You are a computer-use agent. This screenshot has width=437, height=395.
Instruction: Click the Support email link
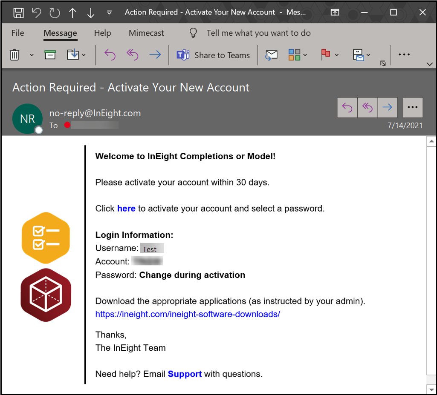point(185,374)
